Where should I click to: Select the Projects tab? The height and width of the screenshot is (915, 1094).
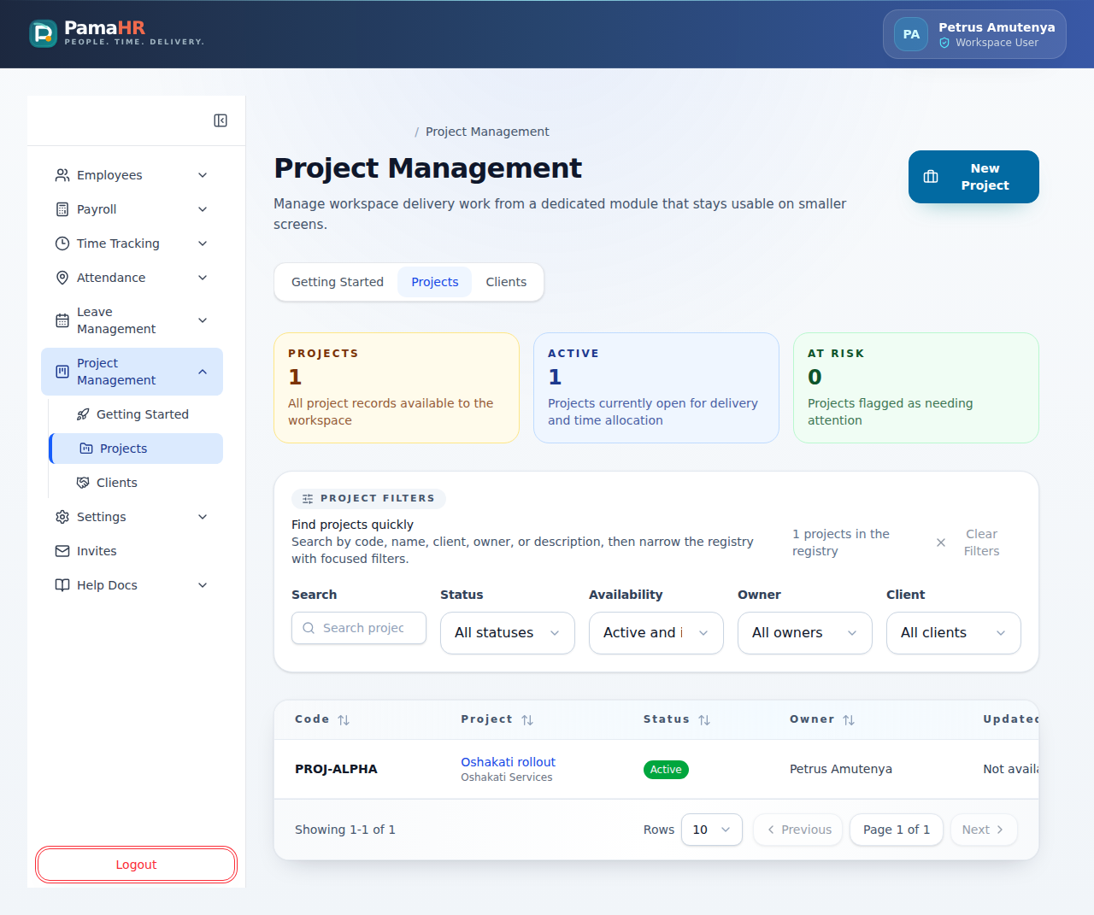[435, 282]
